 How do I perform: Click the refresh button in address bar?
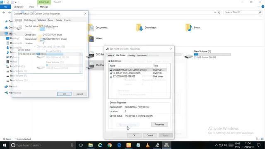coord(219,12)
